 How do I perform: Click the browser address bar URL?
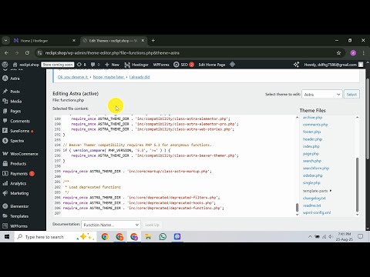tap(113, 53)
